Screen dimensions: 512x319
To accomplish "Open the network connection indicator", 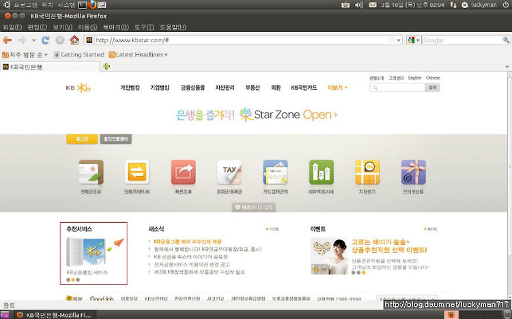I will point(453,5).
